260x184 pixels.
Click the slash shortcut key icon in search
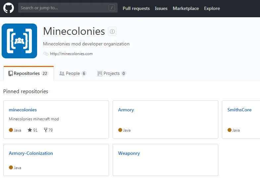(112, 8)
